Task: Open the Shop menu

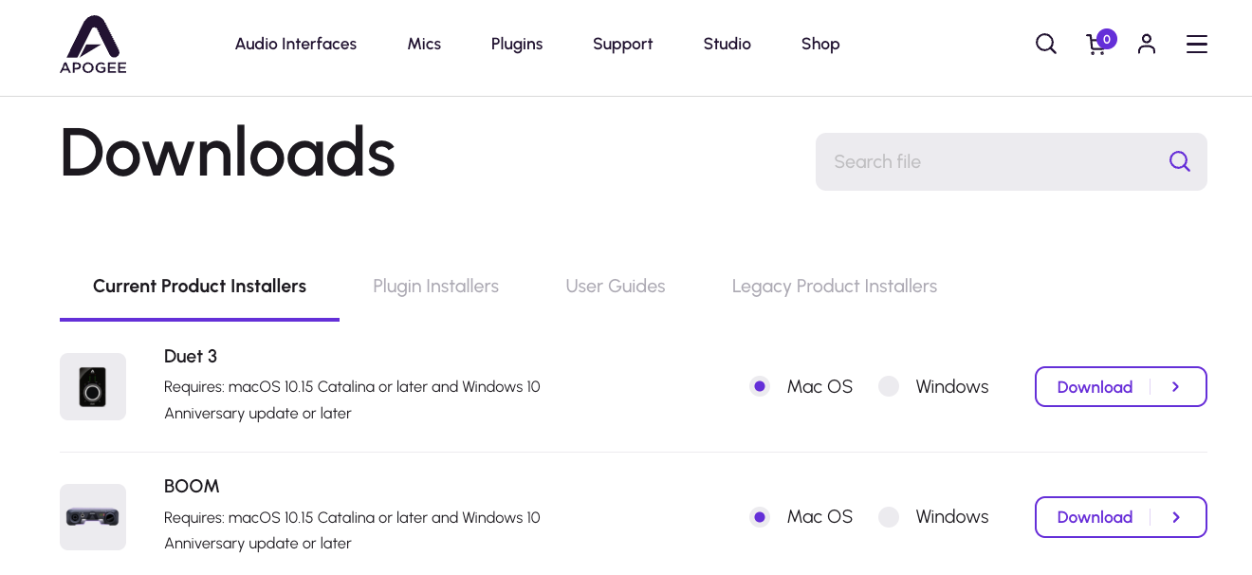Action: [820, 44]
